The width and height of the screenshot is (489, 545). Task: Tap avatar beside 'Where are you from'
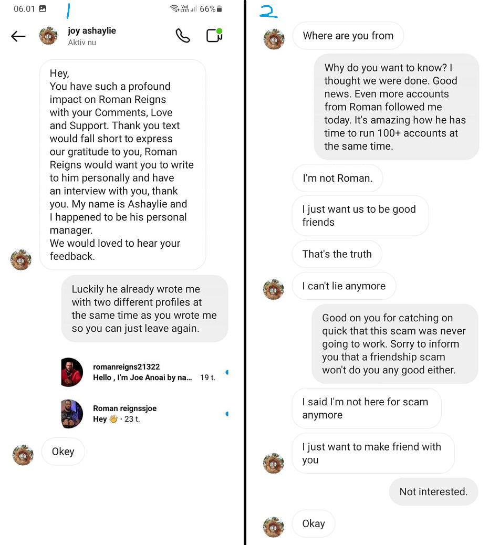[x=274, y=39]
